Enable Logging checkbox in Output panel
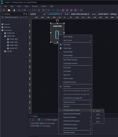The width and height of the screenshot is (118, 137). click(x=45, y=120)
